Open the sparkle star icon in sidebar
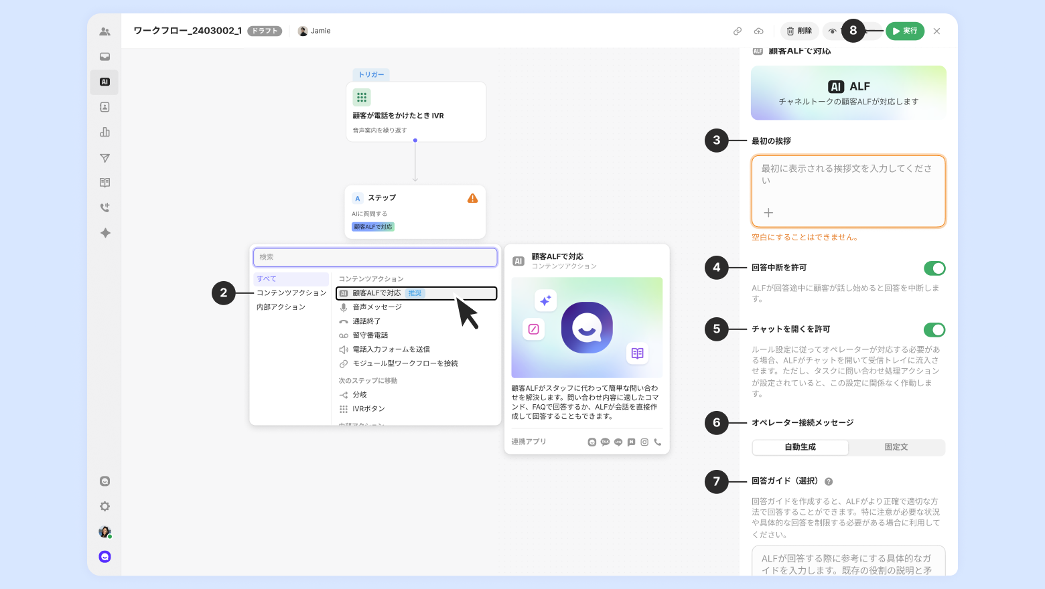 105,233
